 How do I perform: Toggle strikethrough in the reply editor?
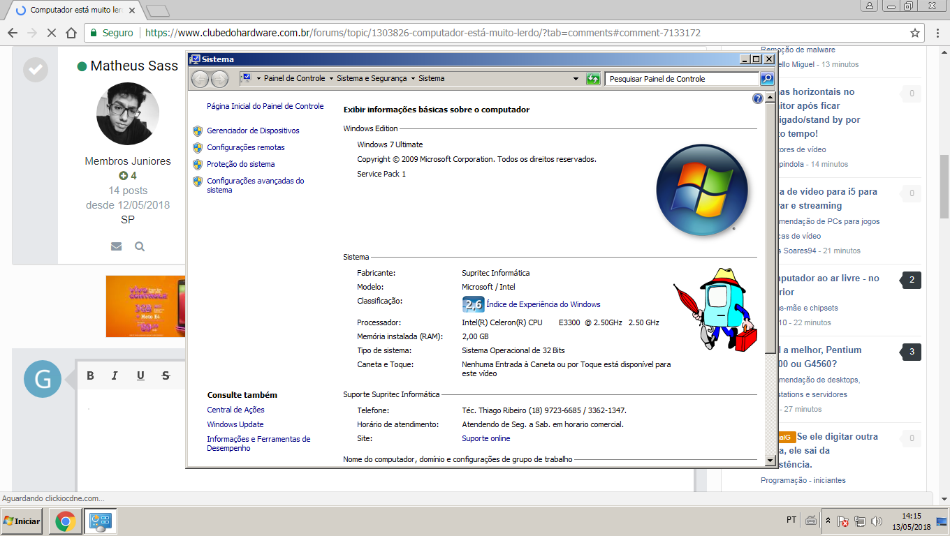(166, 375)
